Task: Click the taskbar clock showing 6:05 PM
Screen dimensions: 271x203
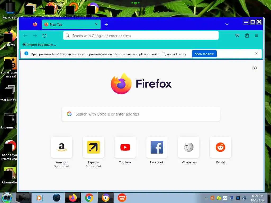Action: point(258,198)
